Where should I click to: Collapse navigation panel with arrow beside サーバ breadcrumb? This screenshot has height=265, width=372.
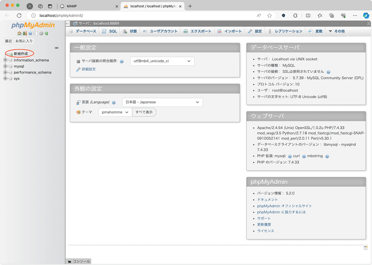(67, 24)
